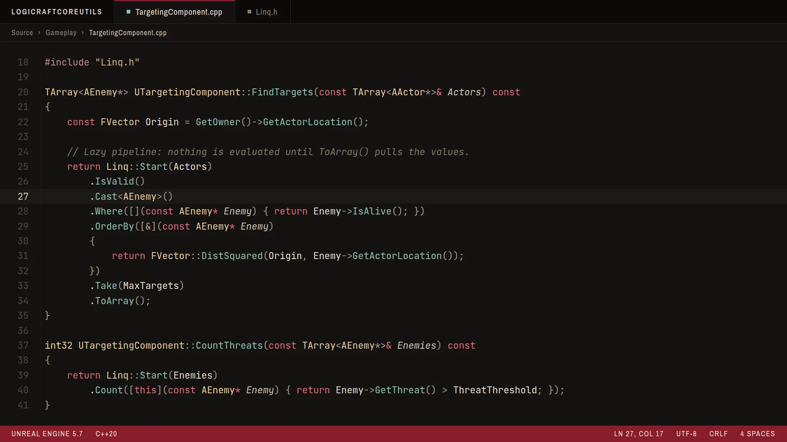Change the UTF-8 encoding in the status bar
Viewport: 787px width, 442px height.
tap(687, 434)
